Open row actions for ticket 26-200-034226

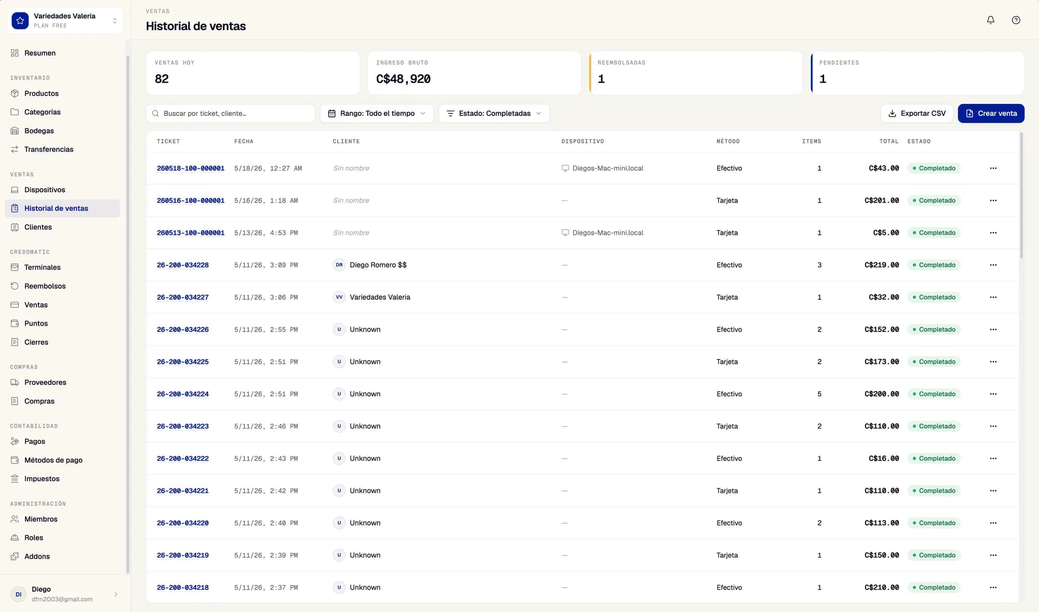point(993,329)
